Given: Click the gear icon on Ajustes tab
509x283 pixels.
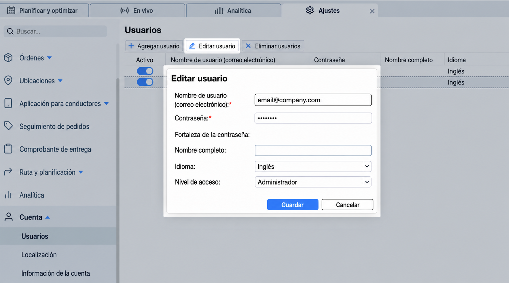Looking at the screenshot, I should point(310,10).
